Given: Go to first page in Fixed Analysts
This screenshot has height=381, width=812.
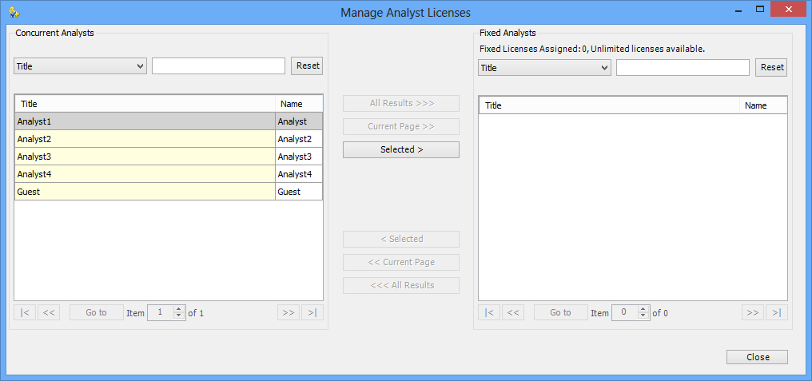Looking at the screenshot, I should pos(489,312).
